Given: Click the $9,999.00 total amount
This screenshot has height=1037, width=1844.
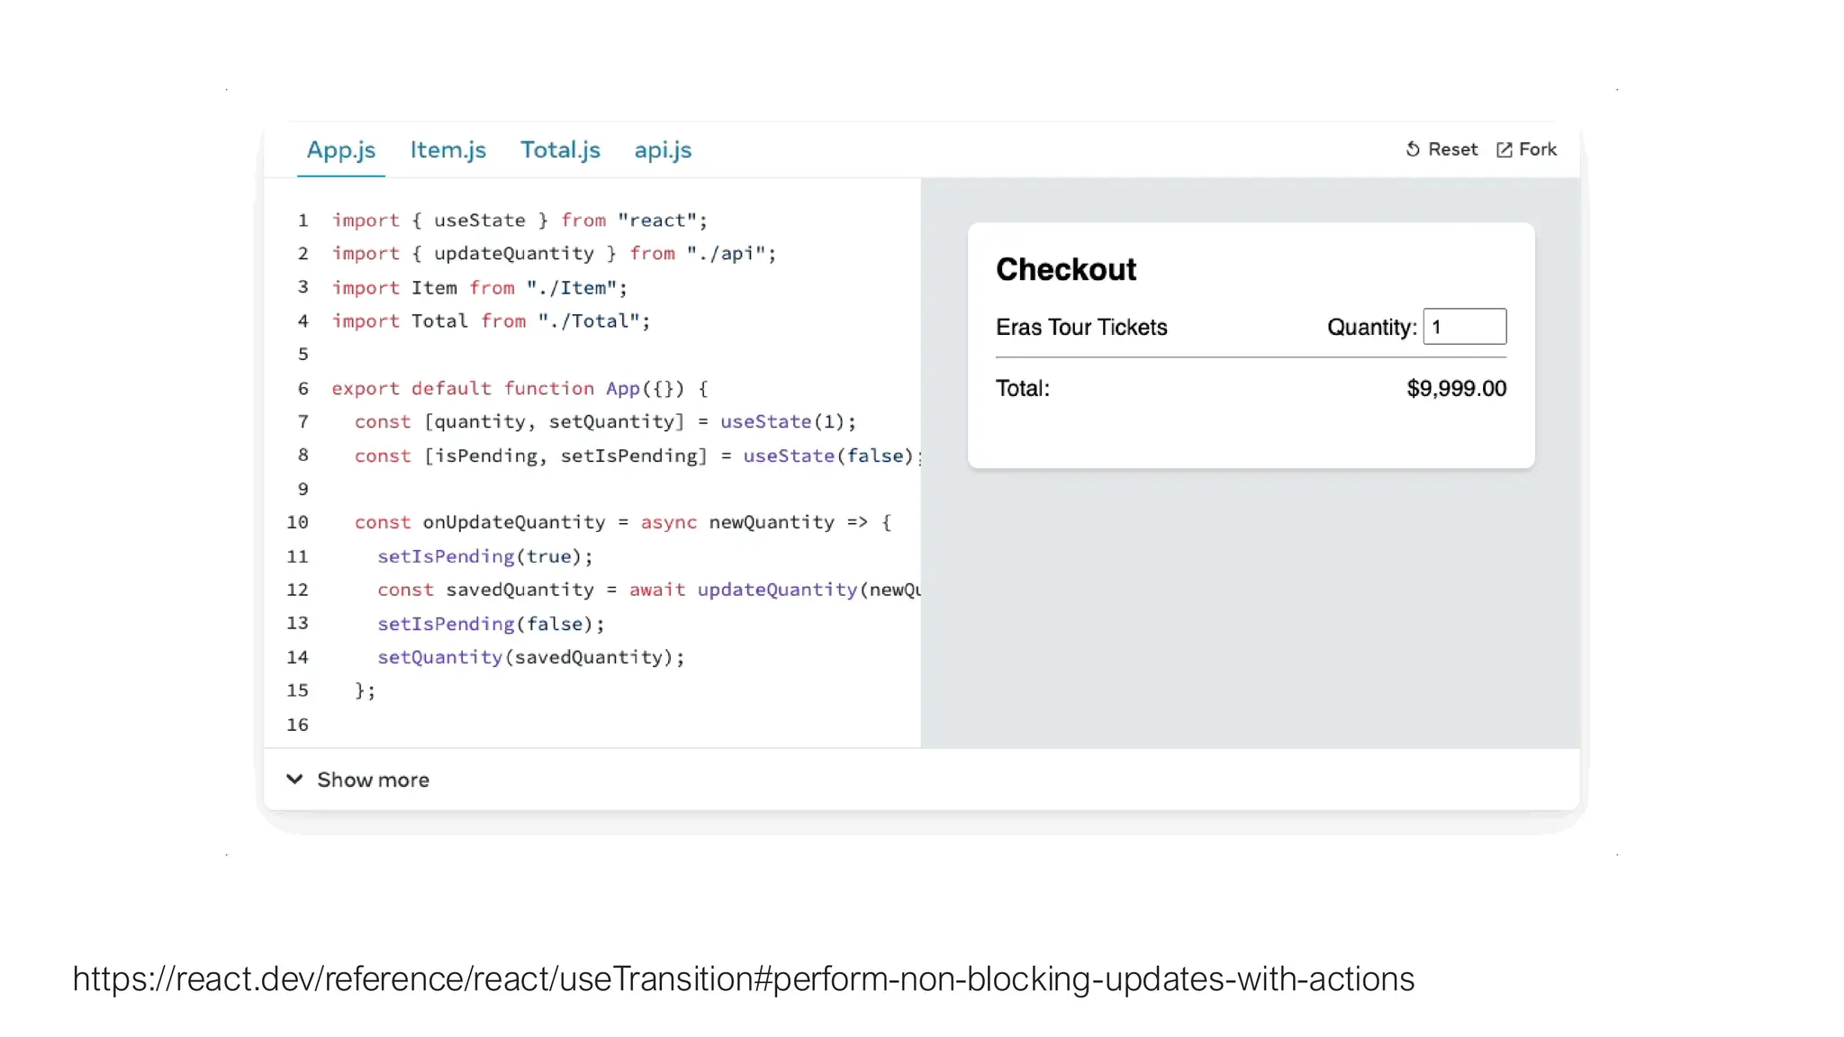Looking at the screenshot, I should [1456, 389].
